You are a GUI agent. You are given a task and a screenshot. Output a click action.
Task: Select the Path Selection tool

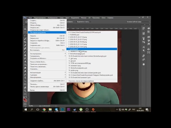(25, 81)
